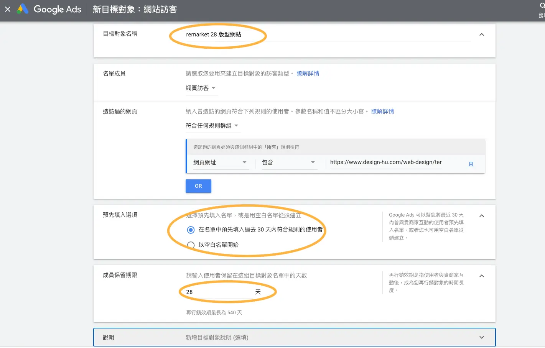Screen dimensions: 545x348
Task: Click the 新目標對象:網站訪客 page title
Action: click(135, 9)
